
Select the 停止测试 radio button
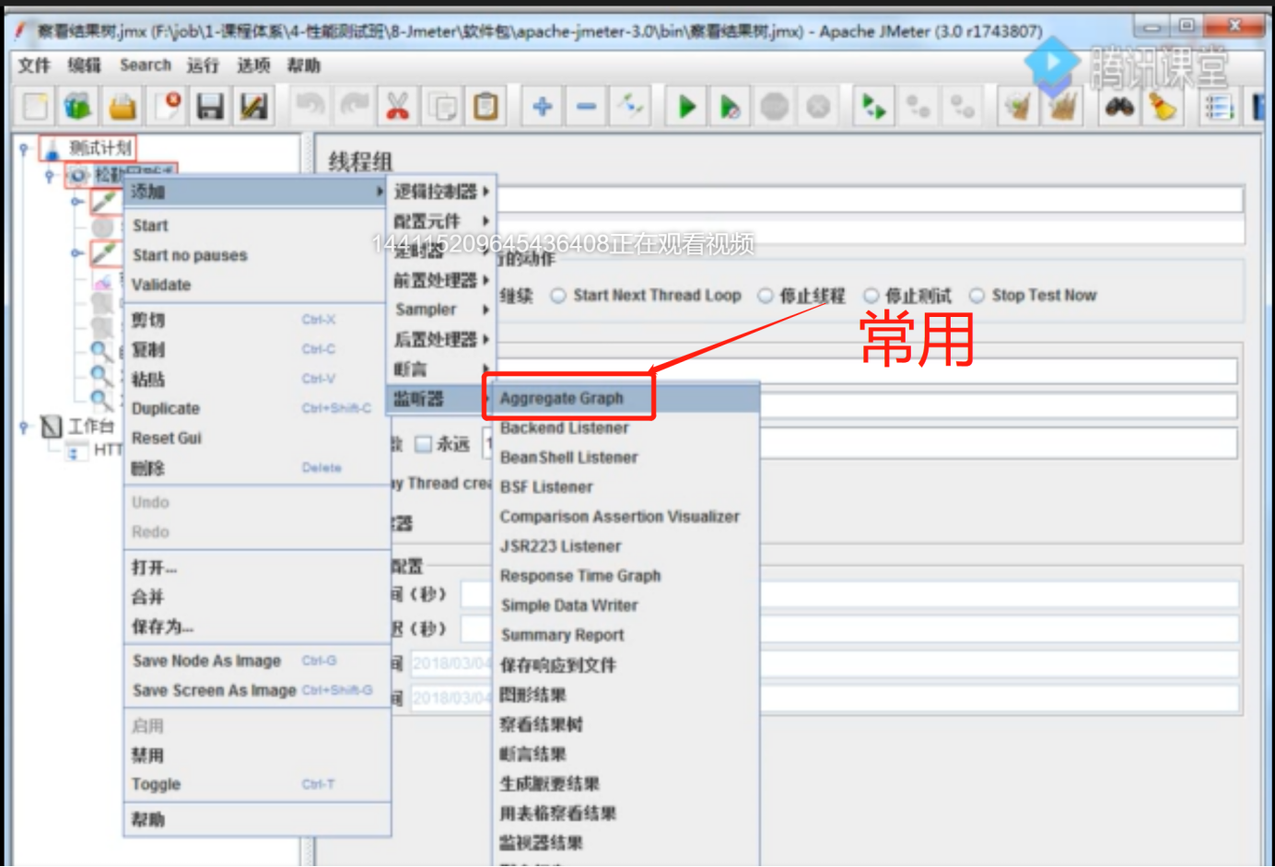click(871, 296)
